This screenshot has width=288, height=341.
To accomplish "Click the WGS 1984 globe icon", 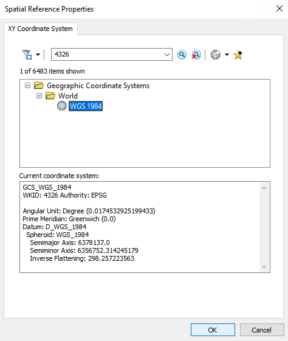I will pyautogui.click(x=62, y=106).
